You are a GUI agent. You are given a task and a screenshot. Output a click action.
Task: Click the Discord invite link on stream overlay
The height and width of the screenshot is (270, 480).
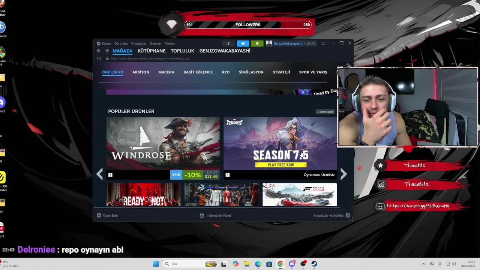point(418,206)
